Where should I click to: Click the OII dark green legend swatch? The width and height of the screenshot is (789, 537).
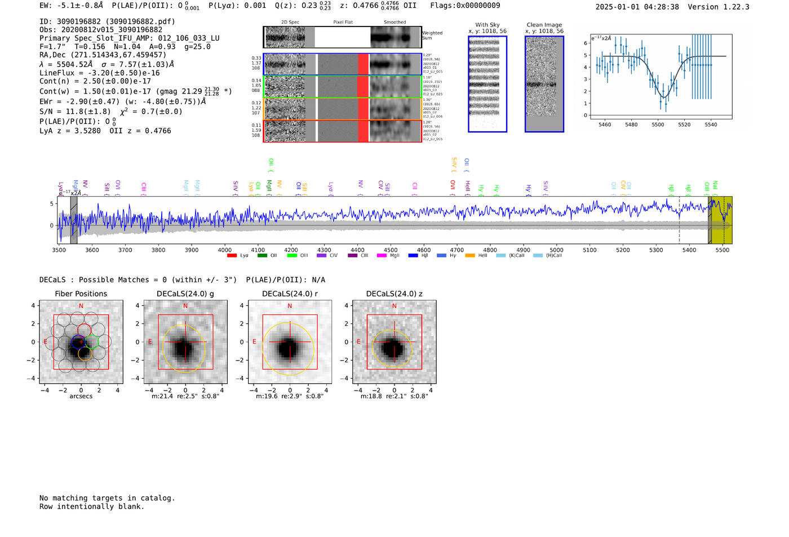(x=262, y=256)
